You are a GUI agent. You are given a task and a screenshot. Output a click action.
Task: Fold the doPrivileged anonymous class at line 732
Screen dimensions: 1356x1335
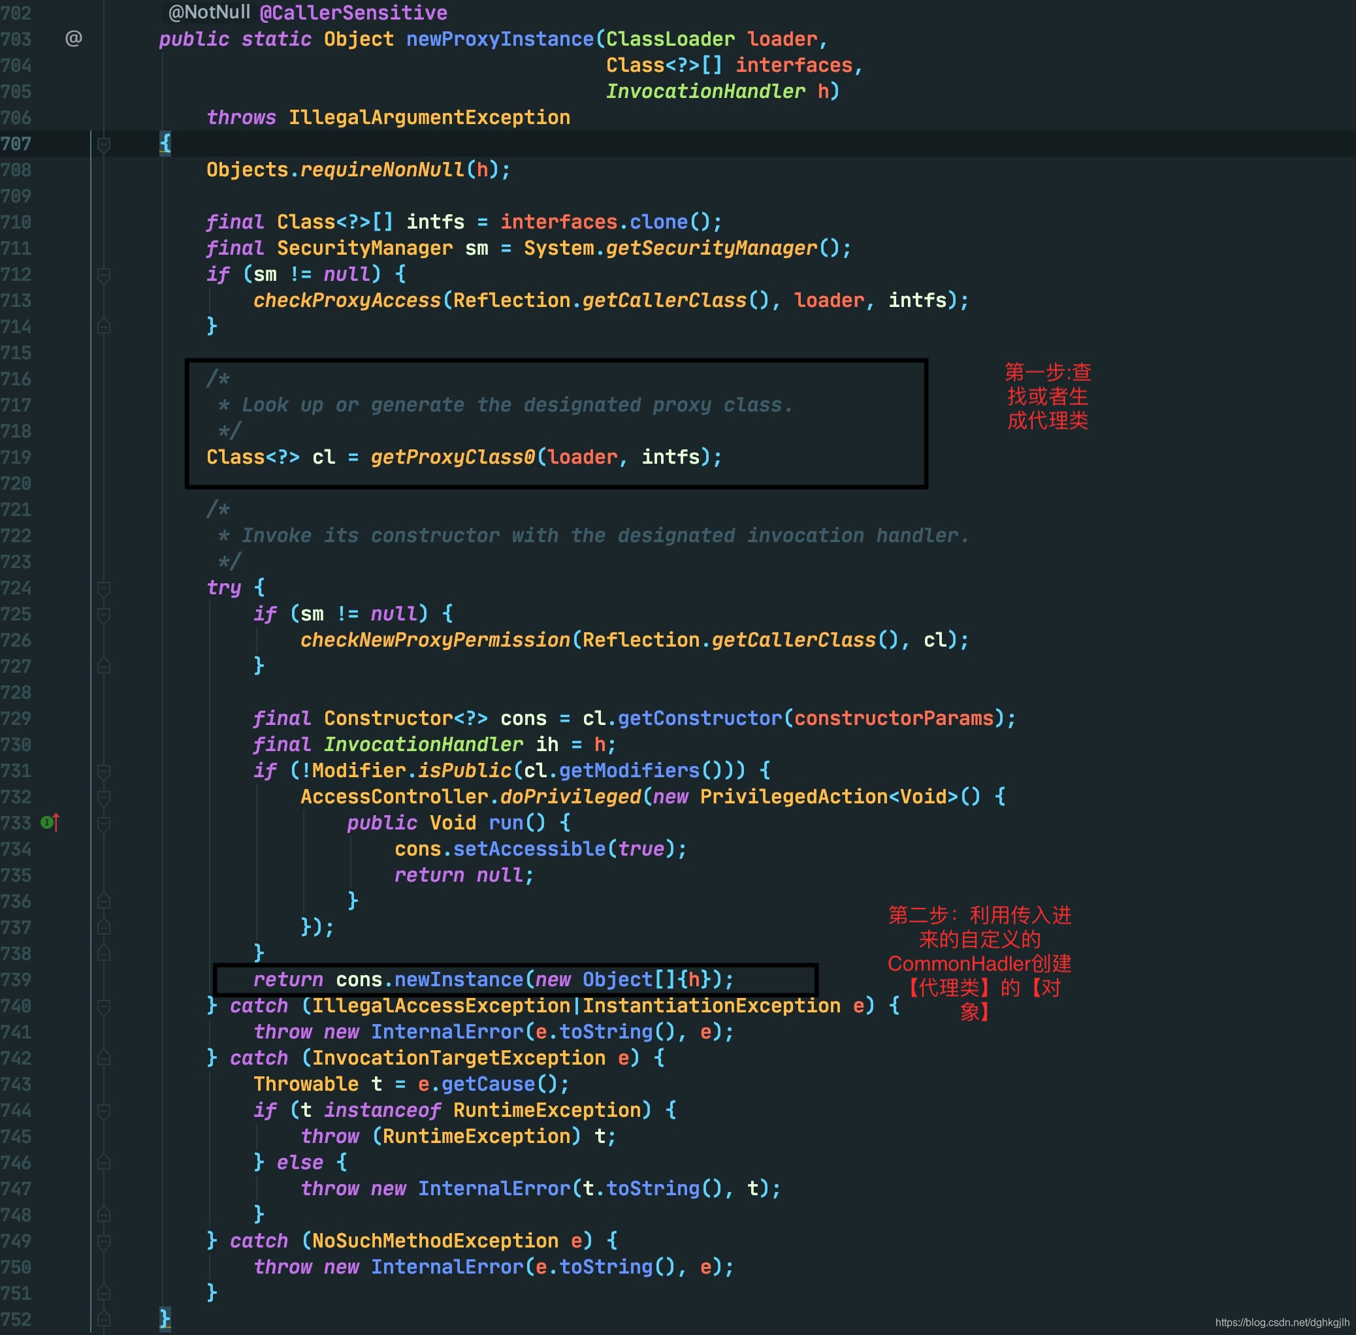[104, 797]
